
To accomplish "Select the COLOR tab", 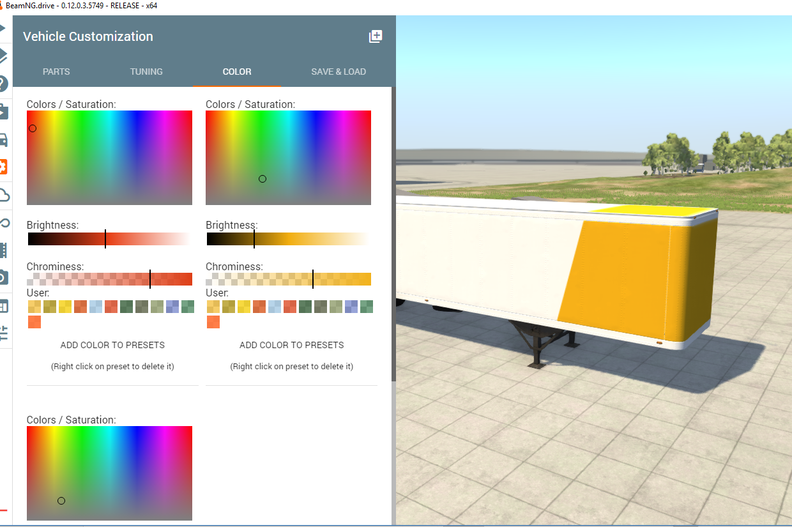I will coord(237,72).
